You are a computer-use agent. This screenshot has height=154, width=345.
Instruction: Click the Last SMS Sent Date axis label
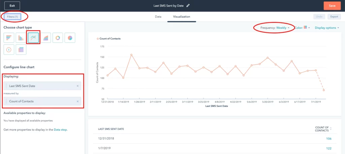[x=217, y=106]
